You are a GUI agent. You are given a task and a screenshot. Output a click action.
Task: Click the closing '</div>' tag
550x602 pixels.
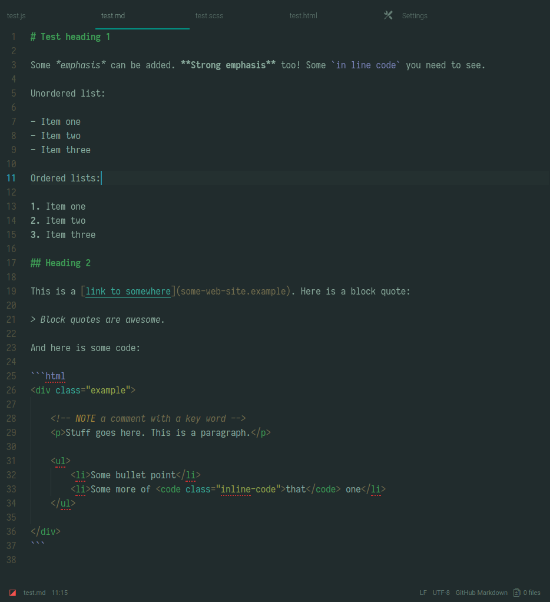pyautogui.click(x=46, y=532)
